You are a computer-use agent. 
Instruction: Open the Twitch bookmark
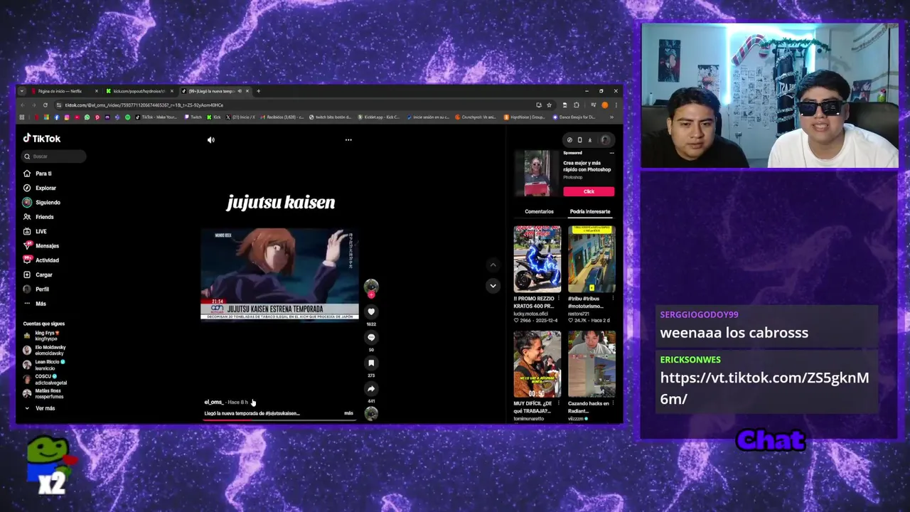pyautogui.click(x=192, y=117)
